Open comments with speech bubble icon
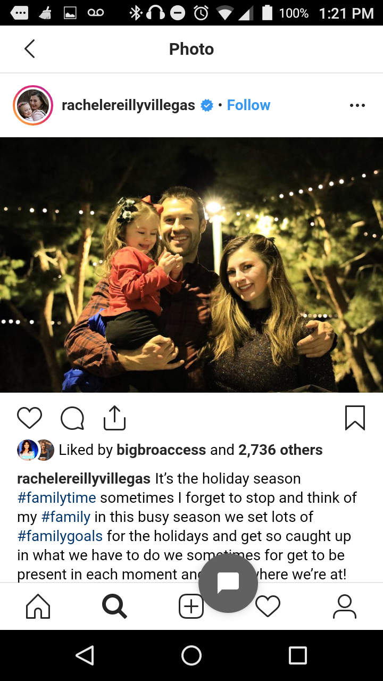383x681 pixels. click(x=72, y=418)
